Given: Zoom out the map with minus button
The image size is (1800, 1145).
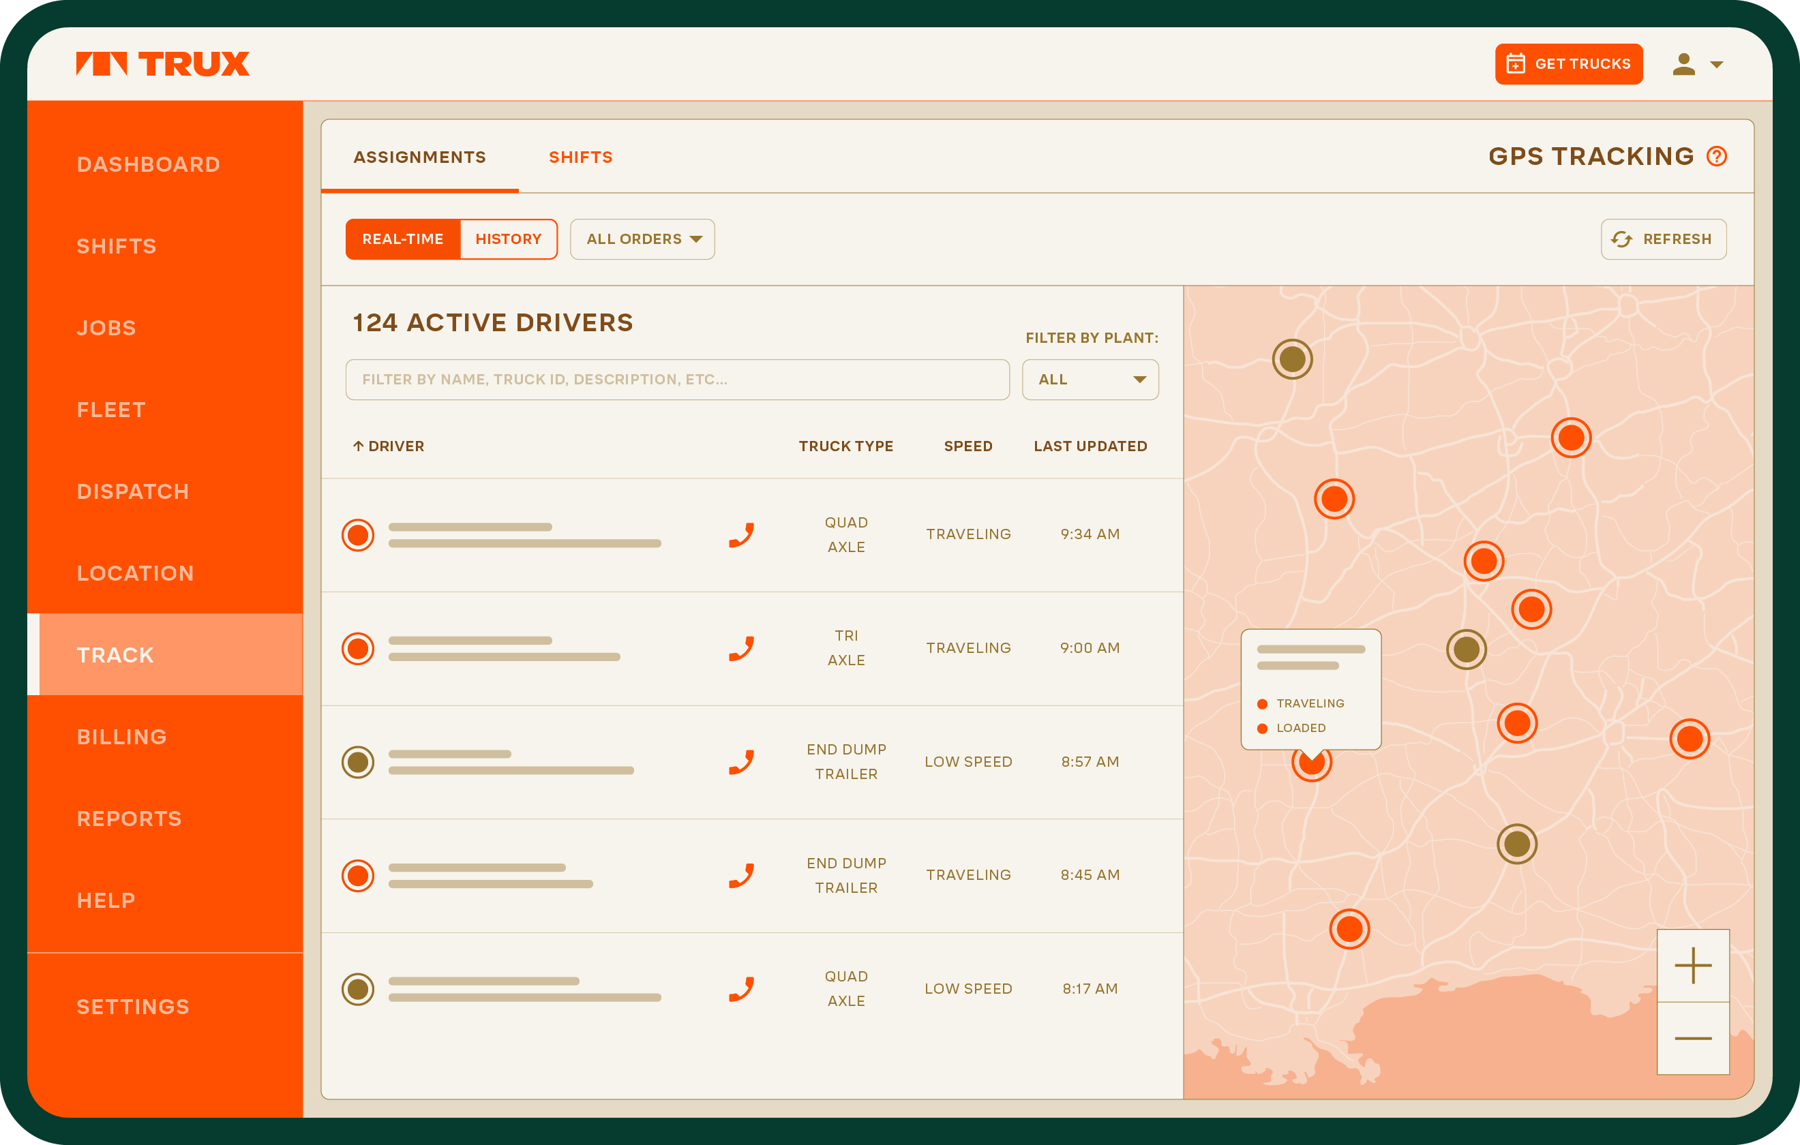Looking at the screenshot, I should pyautogui.click(x=1692, y=1038).
